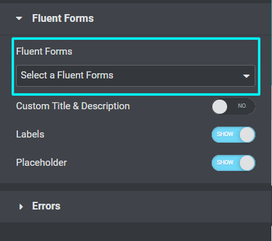The width and height of the screenshot is (272, 241).
Task: Click the Placeholder option text
Action: [42, 163]
